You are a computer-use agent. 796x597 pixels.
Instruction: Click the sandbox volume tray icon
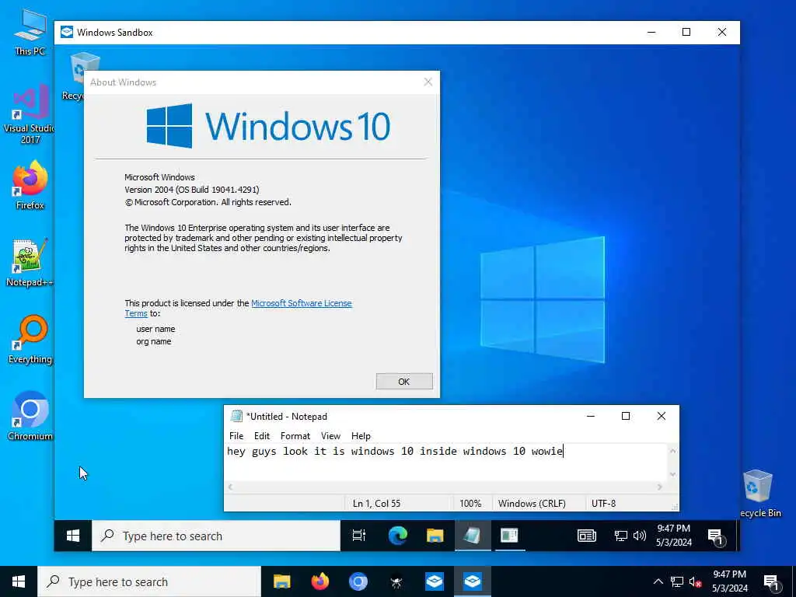640,536
